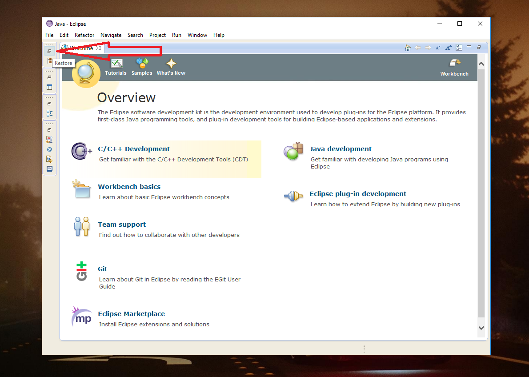
Task: Open the Refactor menu
Action: pos(84,35)
